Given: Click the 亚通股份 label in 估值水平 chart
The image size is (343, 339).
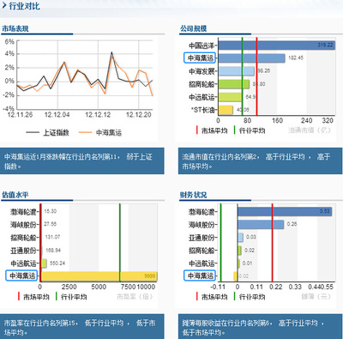Looking at the screenshot, I should tap(23, 251).
